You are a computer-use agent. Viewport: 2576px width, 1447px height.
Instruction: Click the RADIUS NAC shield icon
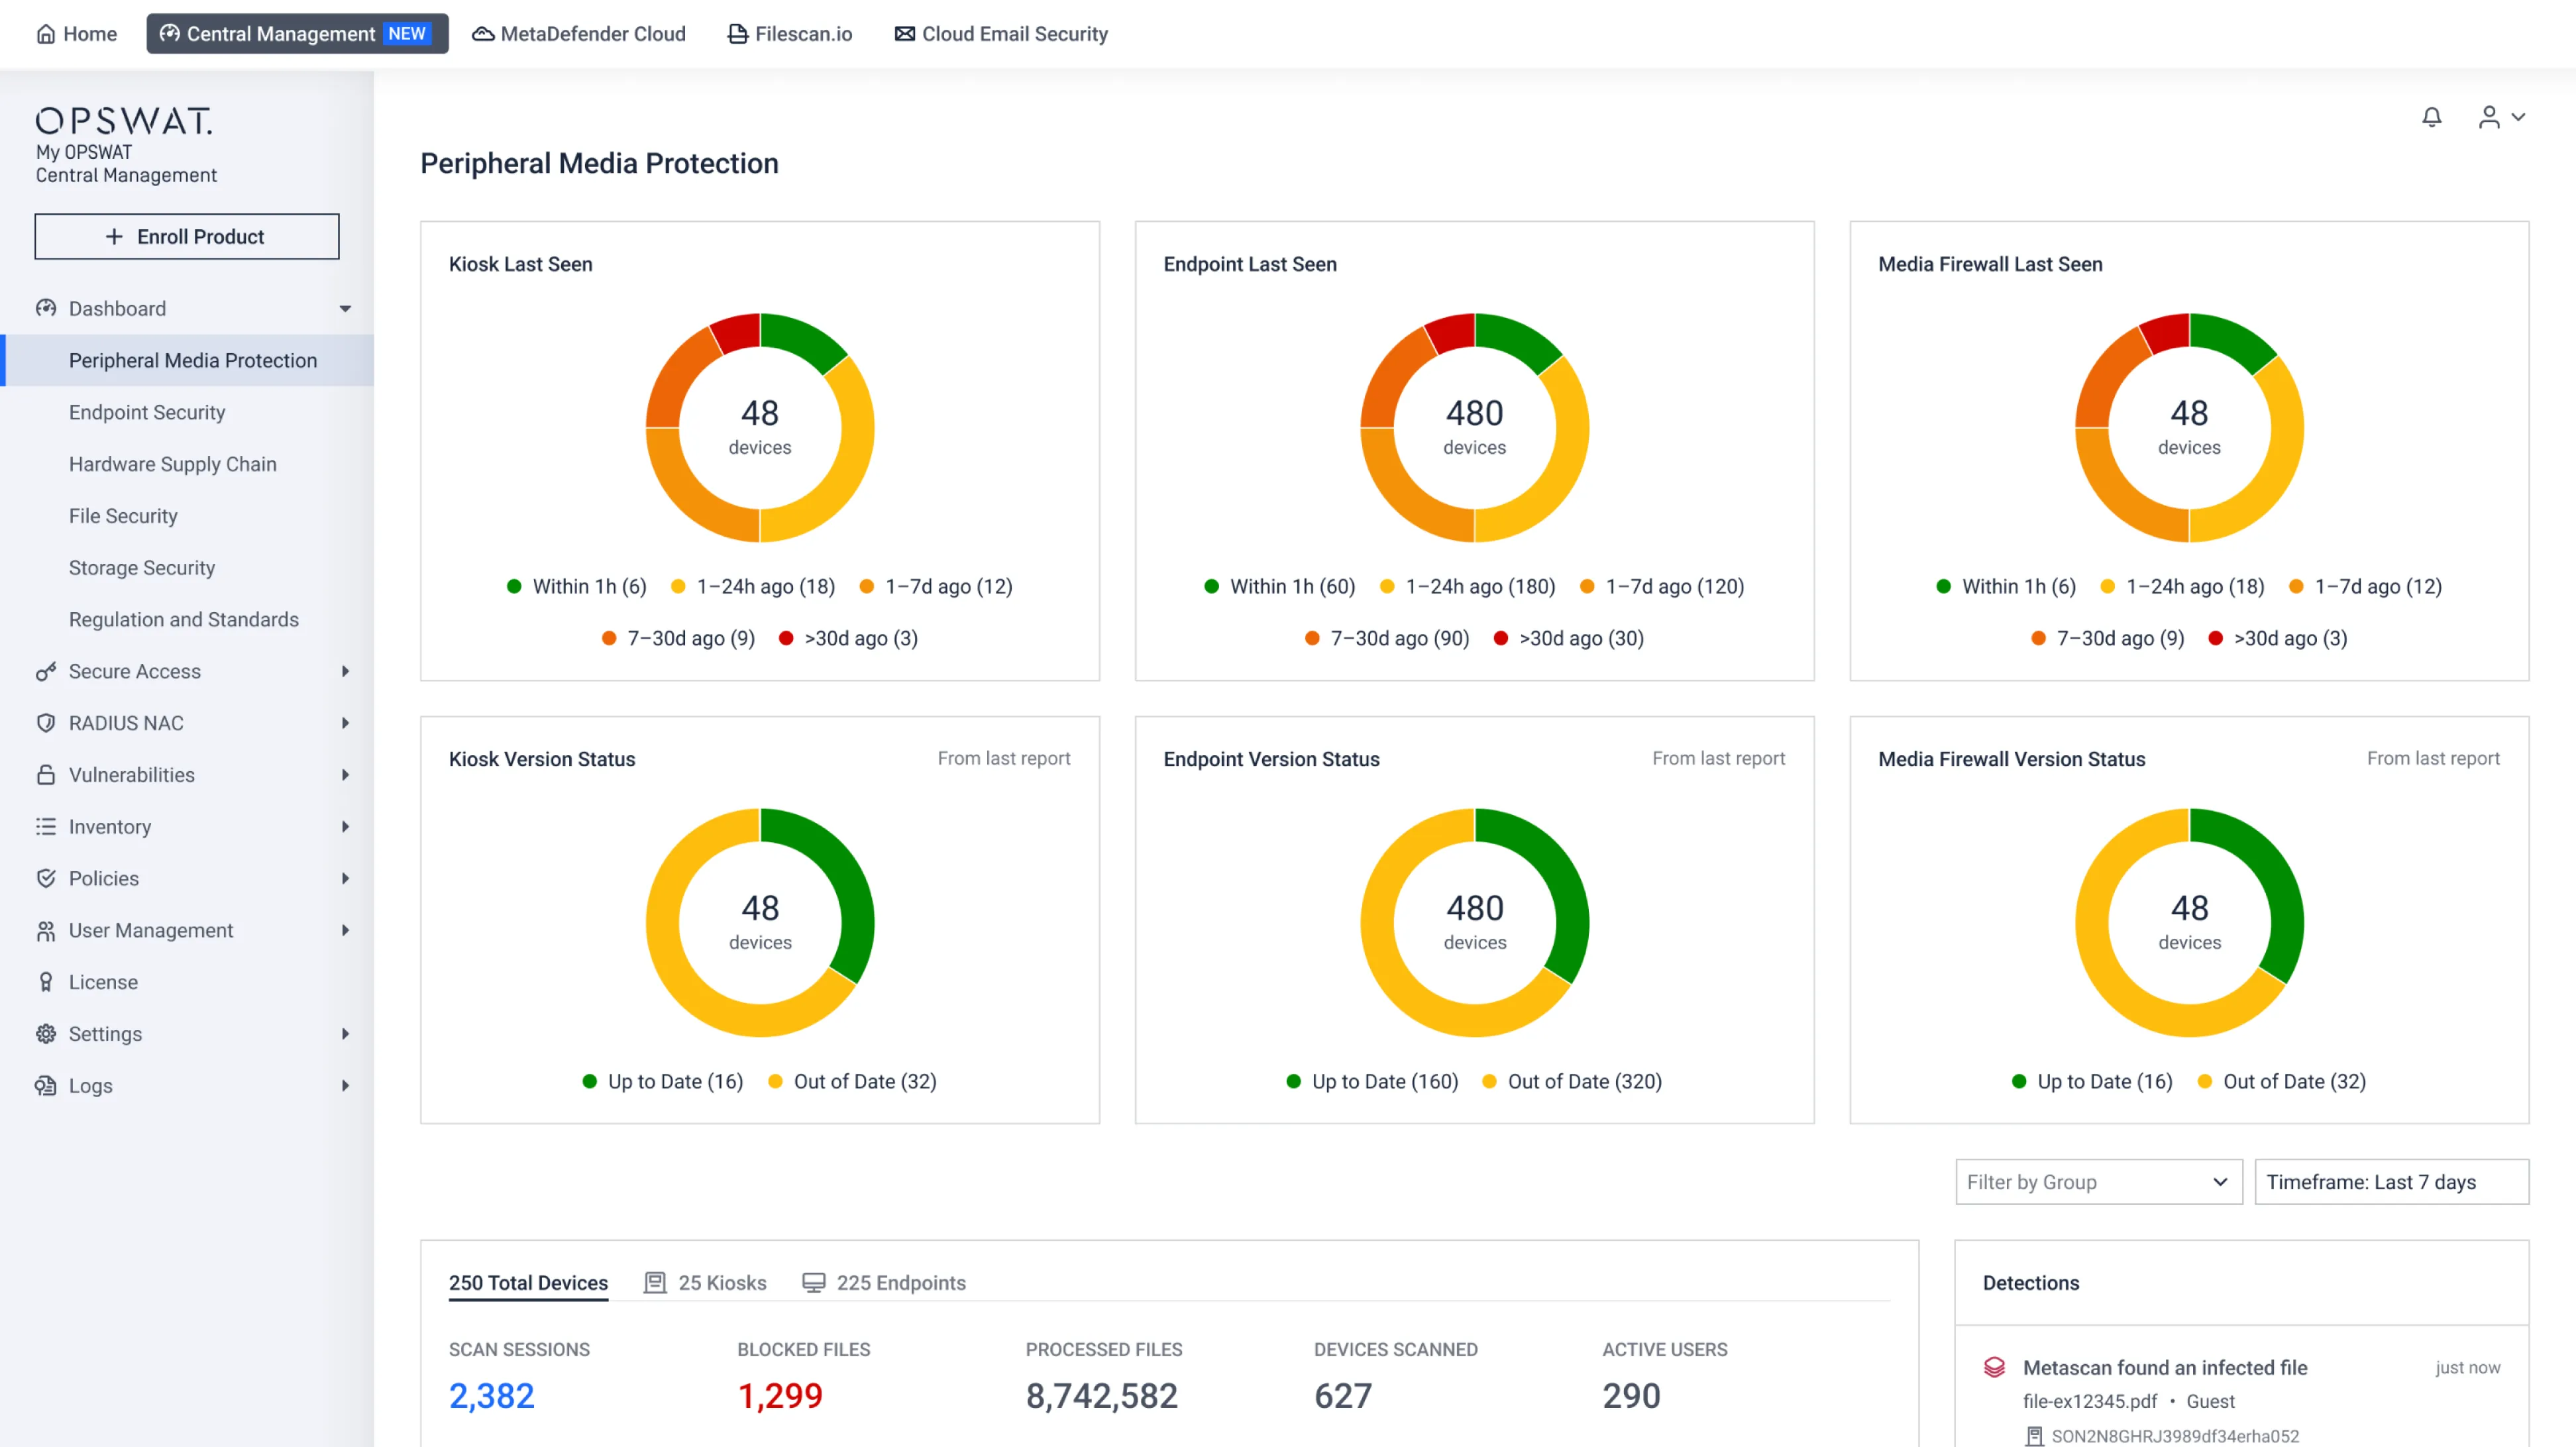(x=46, y=723)
